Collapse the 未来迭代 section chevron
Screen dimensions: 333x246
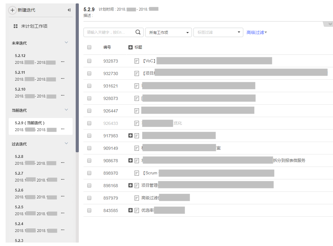66,42
